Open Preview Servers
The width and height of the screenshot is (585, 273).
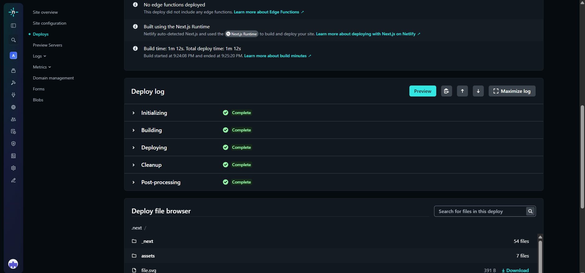coord(48,45)
